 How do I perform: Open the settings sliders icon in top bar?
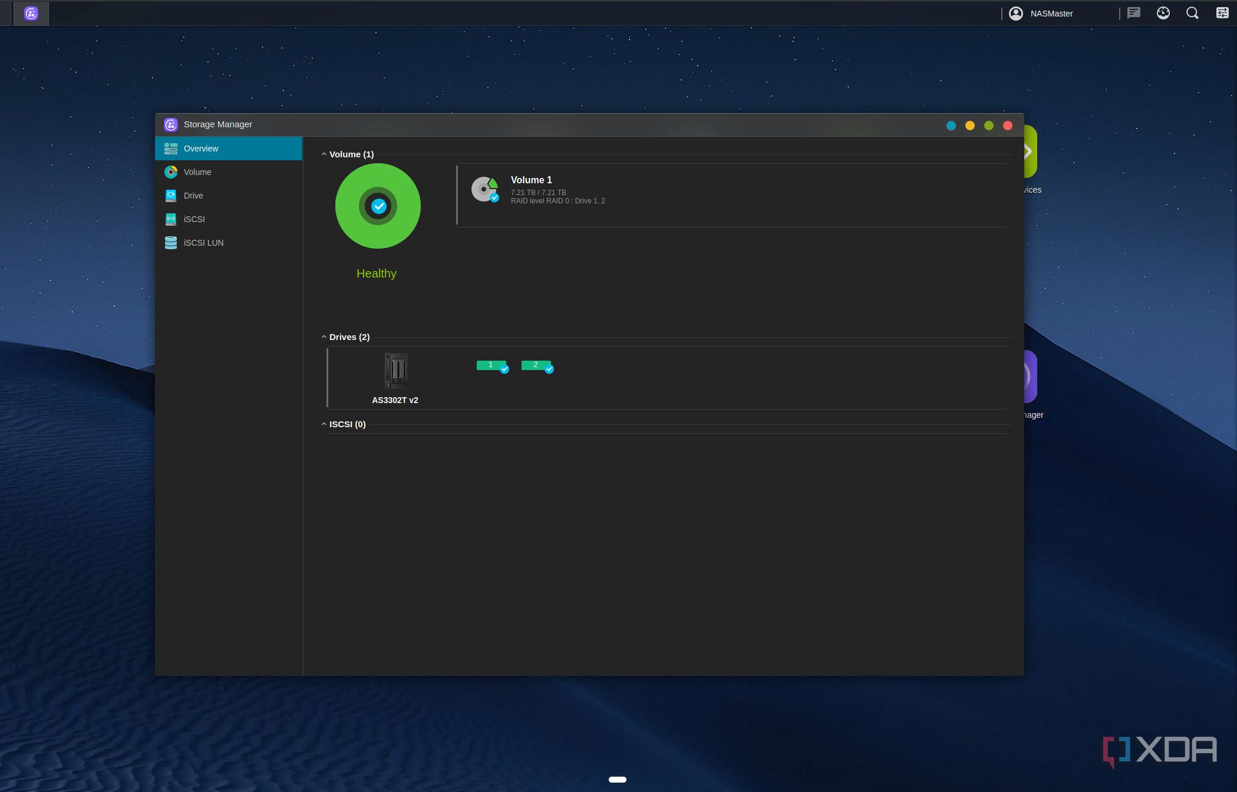click(x=1222, y=13)
